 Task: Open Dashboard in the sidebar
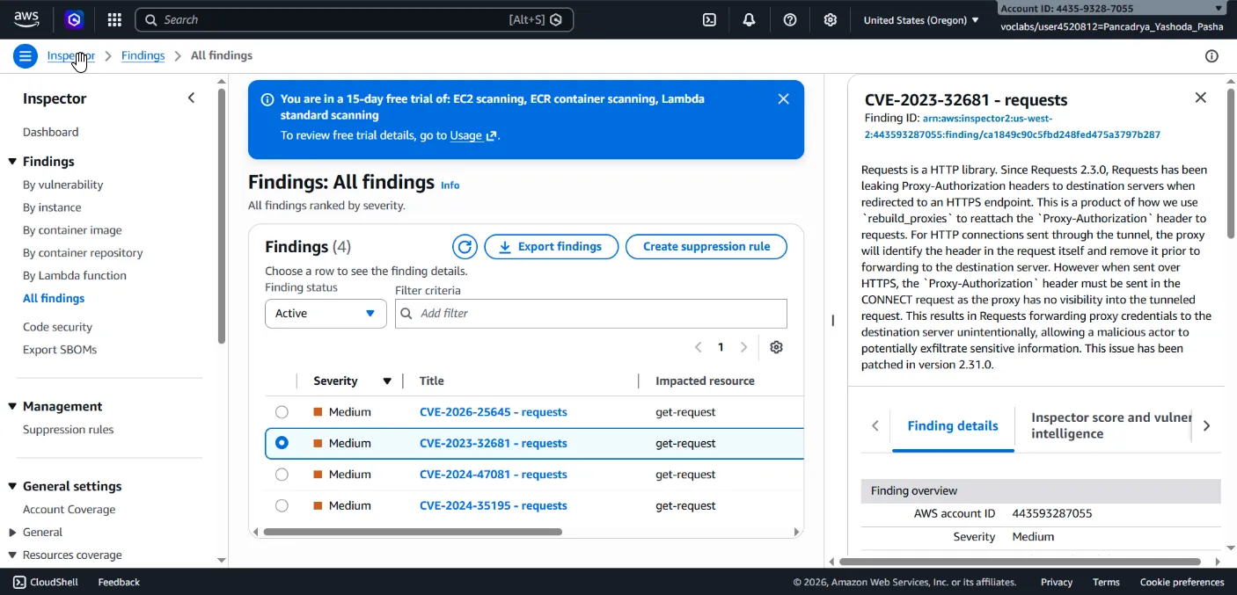(51, 132)
